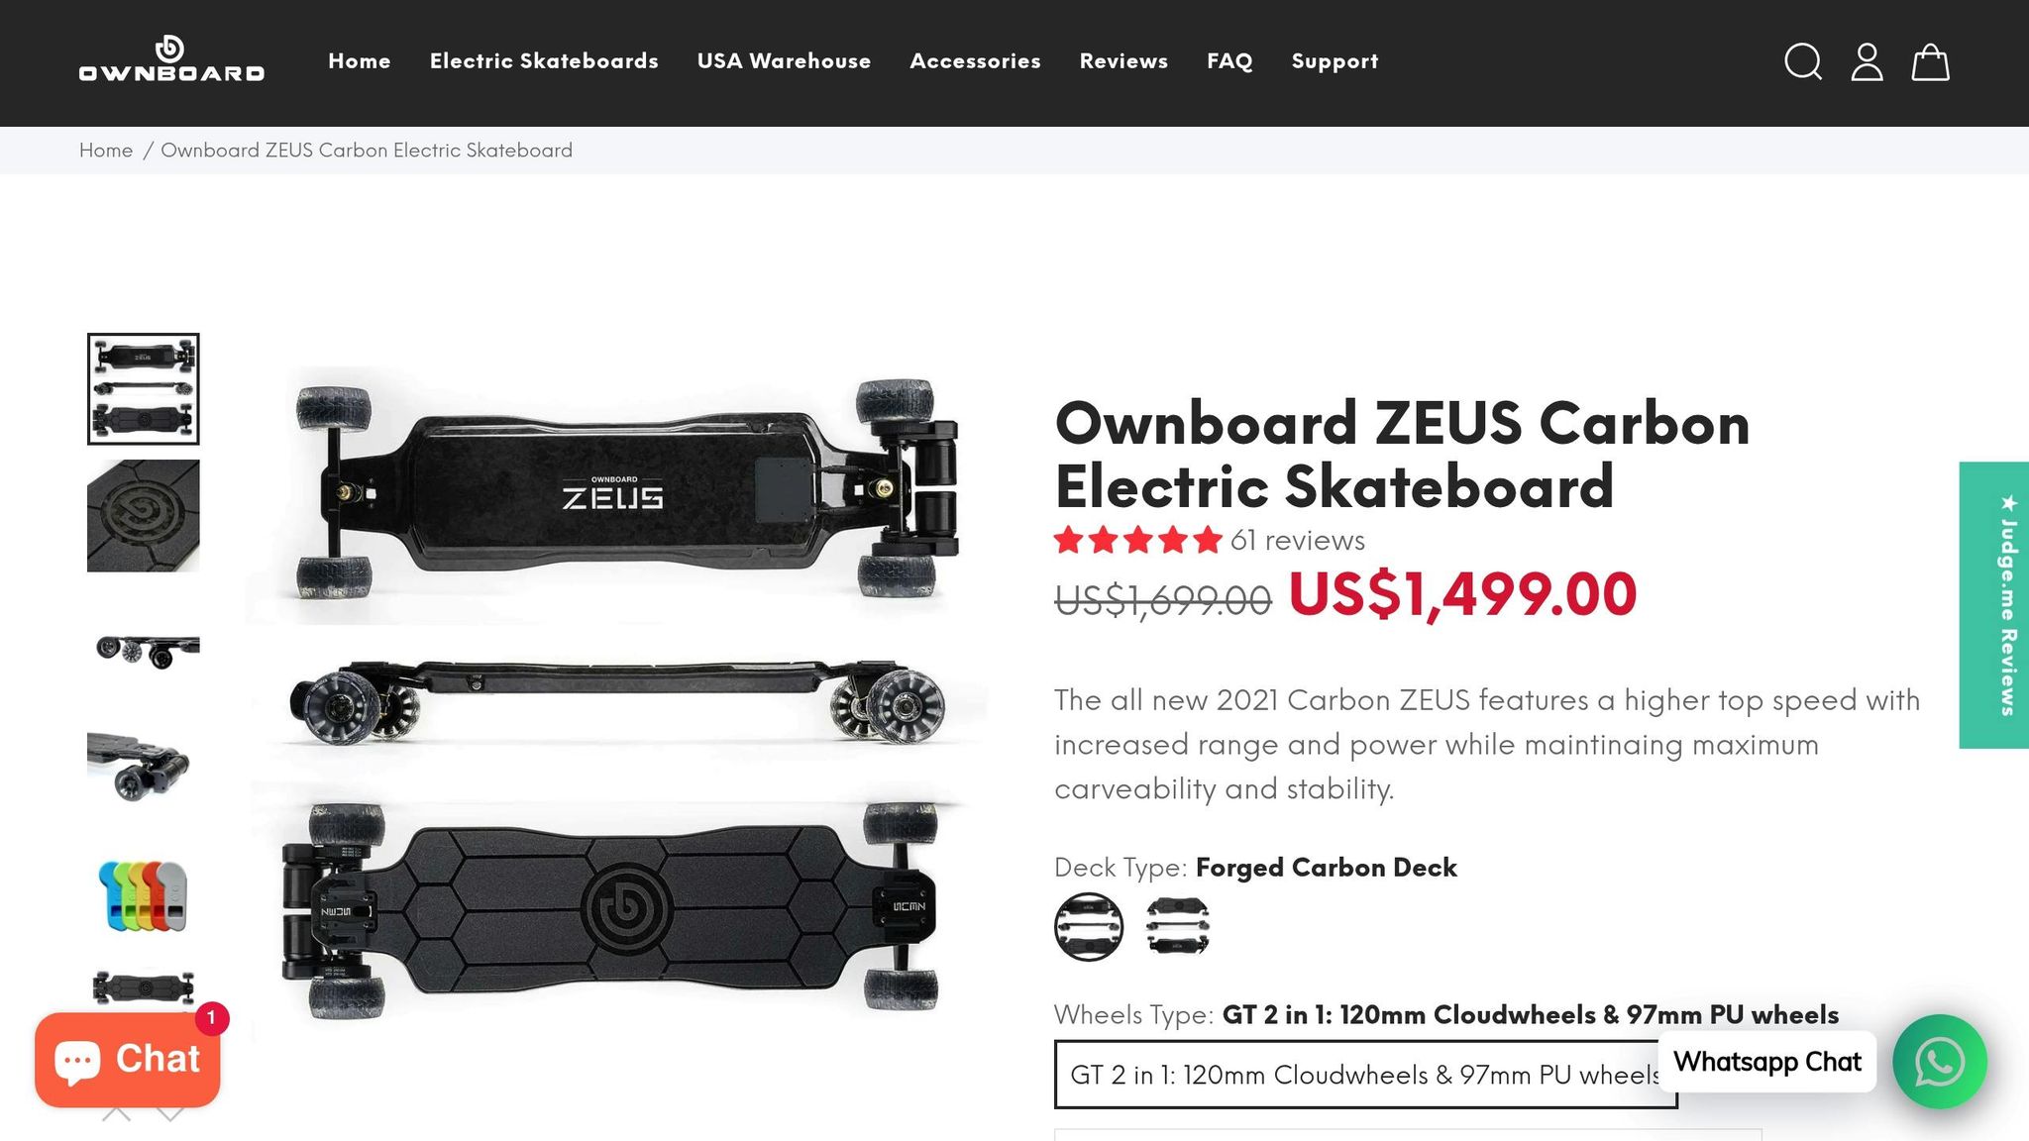The width and height of the screenshot is (2029, 1141).
Task: Open the shopping cart icon
Action: click(1930, 62)
